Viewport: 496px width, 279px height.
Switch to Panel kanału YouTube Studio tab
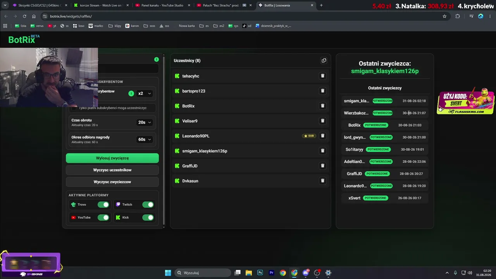(x=162, y=5)
